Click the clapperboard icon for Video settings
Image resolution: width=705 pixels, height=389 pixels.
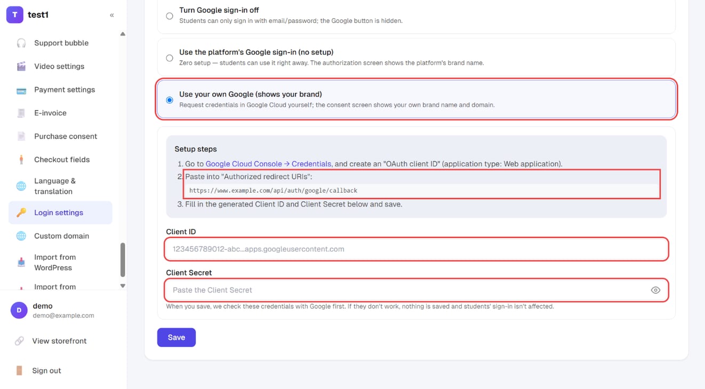click(x=21, y=67)
